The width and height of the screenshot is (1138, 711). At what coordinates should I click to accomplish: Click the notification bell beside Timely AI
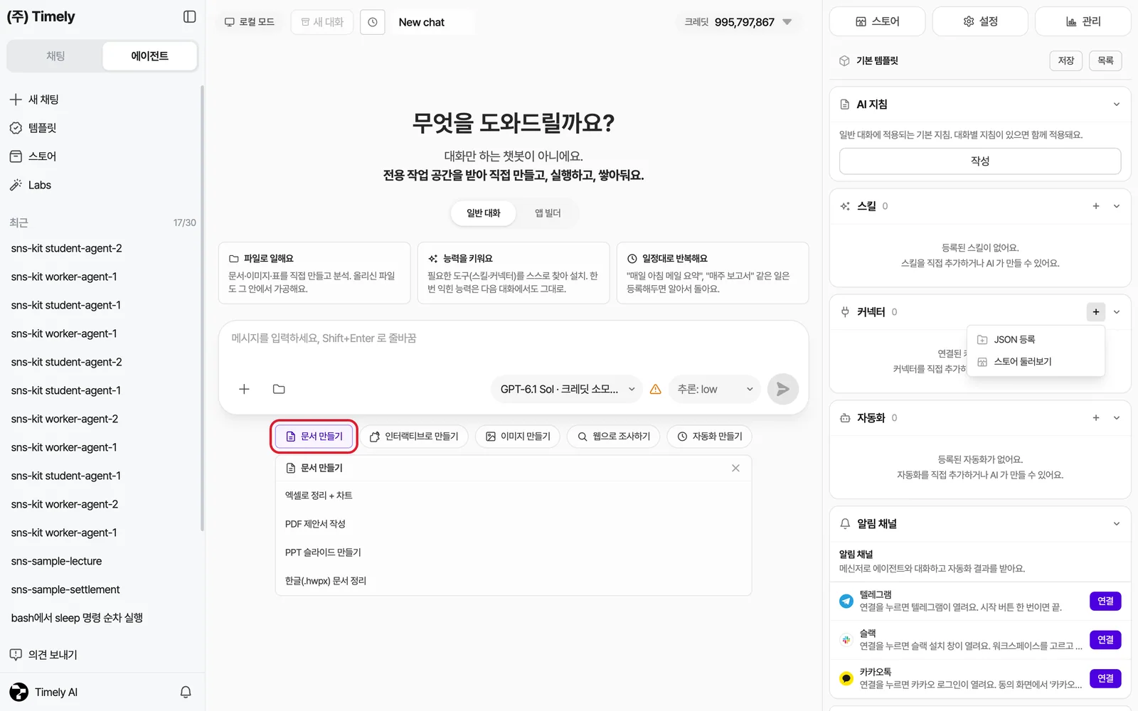point(186,692)
